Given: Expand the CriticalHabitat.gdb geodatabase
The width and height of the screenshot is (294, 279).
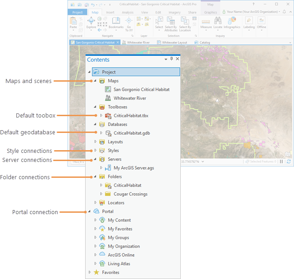Looking at the screenshot, I should coord(101,133).
